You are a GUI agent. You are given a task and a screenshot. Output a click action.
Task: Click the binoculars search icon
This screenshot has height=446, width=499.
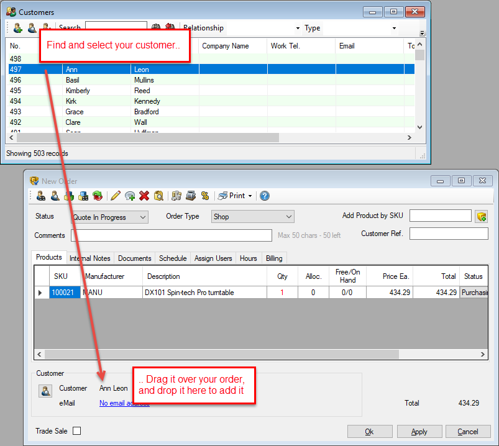point(156,28)
